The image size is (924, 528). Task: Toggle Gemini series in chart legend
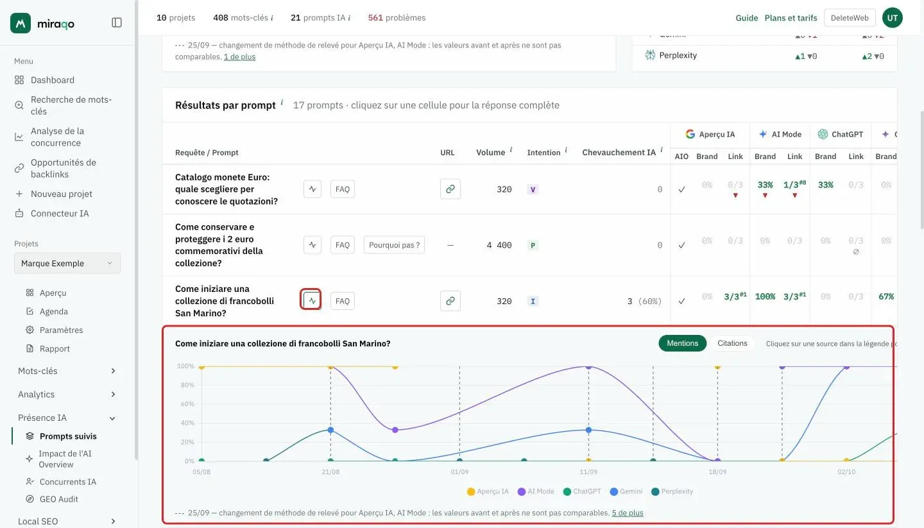click(626, 491)
